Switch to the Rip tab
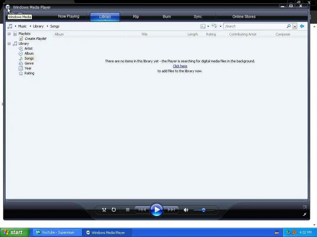Screen dimensions: 317x237 click(x=136, y=17)
